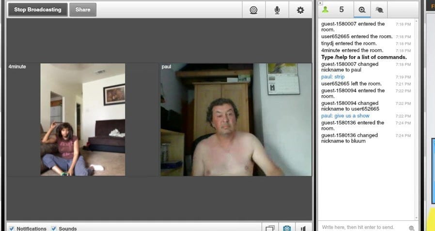This screenshot has height=231, width=435.
Task: Mute the microphone using the mic icon
Action: pyautogui.click(x=277, y=10)
